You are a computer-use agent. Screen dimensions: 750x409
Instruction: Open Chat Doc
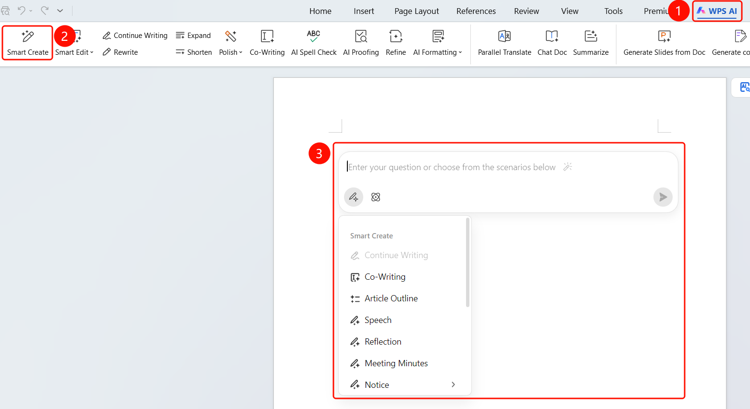tap(552, 43)
